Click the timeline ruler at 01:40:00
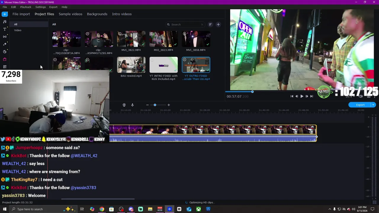This screenshot has width=379, height=213. pos(264,110)
